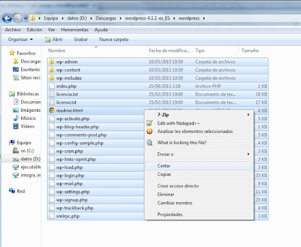Choose Copiar in the context menu

tap(199, 174)
